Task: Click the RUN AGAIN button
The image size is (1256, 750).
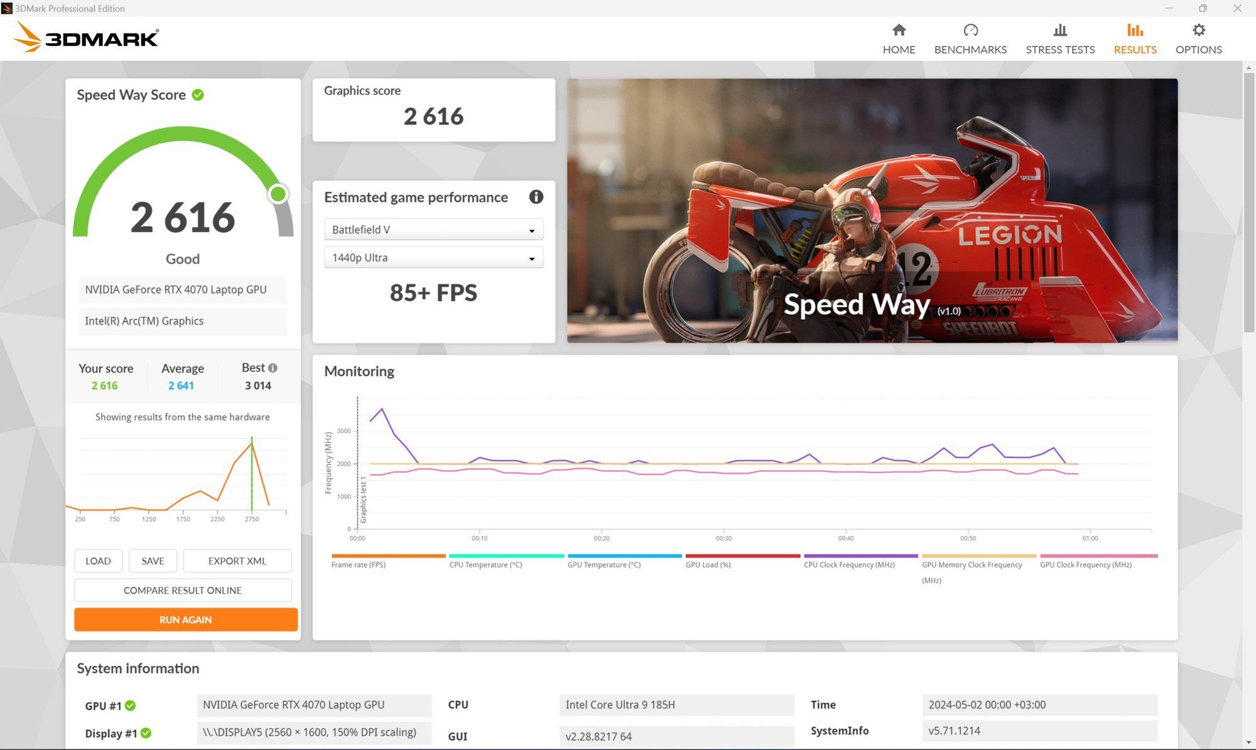Action: (185, 619)
